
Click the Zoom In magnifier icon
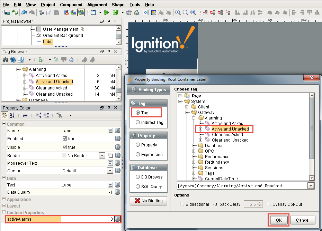click(178, 13)
